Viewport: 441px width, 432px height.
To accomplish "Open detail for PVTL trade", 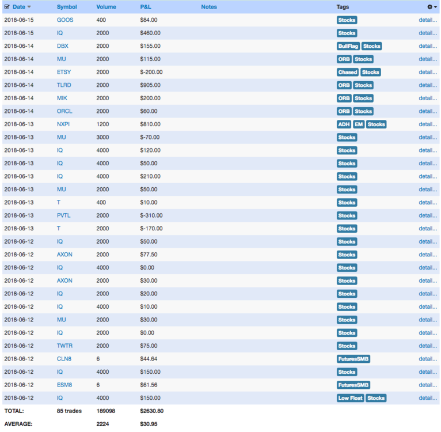I will pyautogui.click(x=428, y=215).
